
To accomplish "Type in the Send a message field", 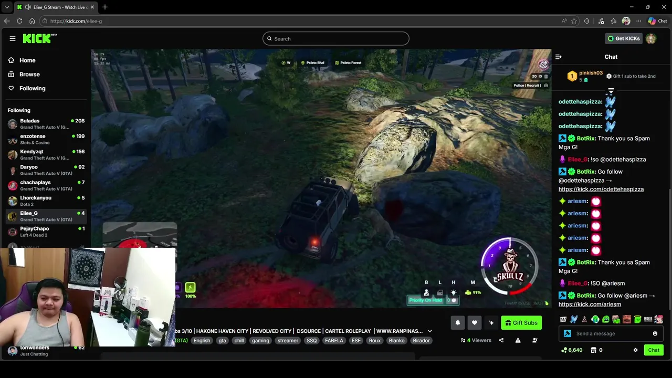I will [612, 334].
